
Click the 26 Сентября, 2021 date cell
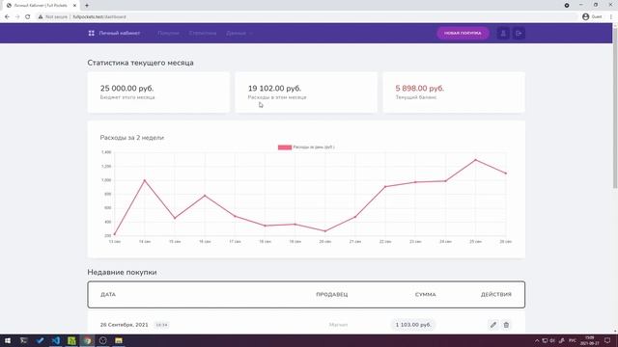coord(125,325)
